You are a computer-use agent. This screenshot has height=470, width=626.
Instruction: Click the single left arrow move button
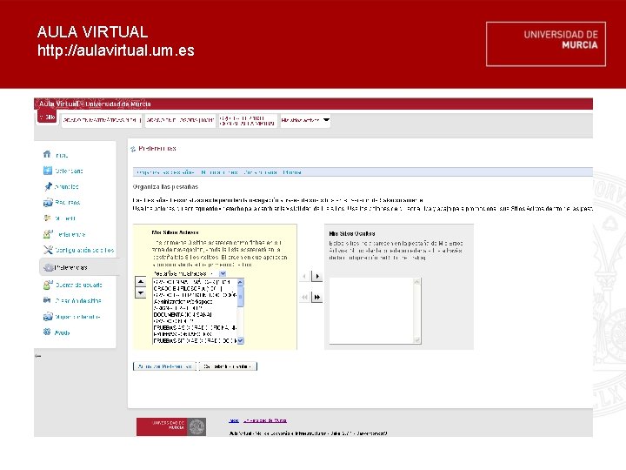(x=304, y=276)
